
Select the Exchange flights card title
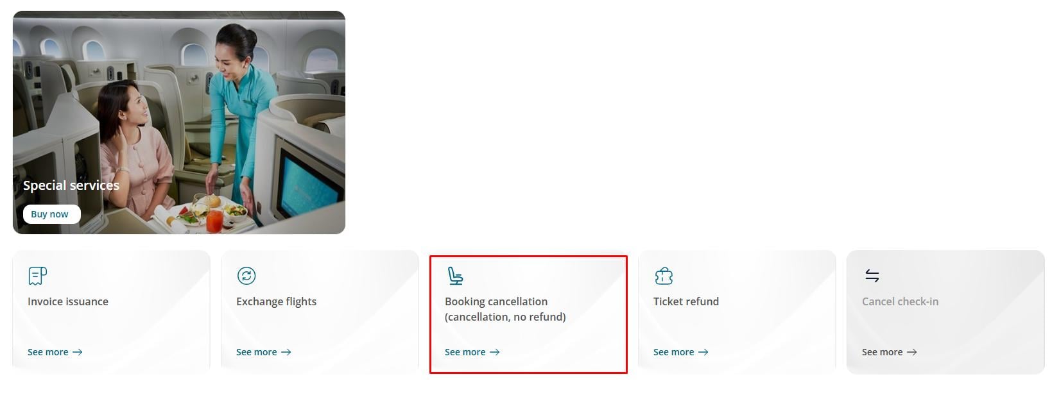pos(277,301)
